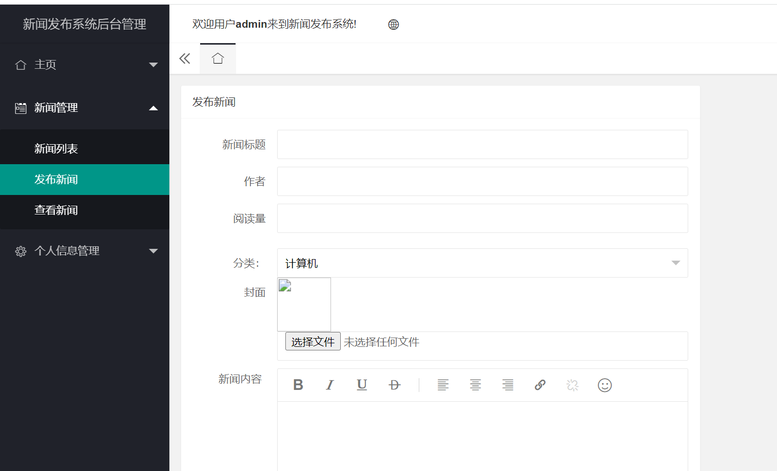Align news content text right

(x=508, y=385)
